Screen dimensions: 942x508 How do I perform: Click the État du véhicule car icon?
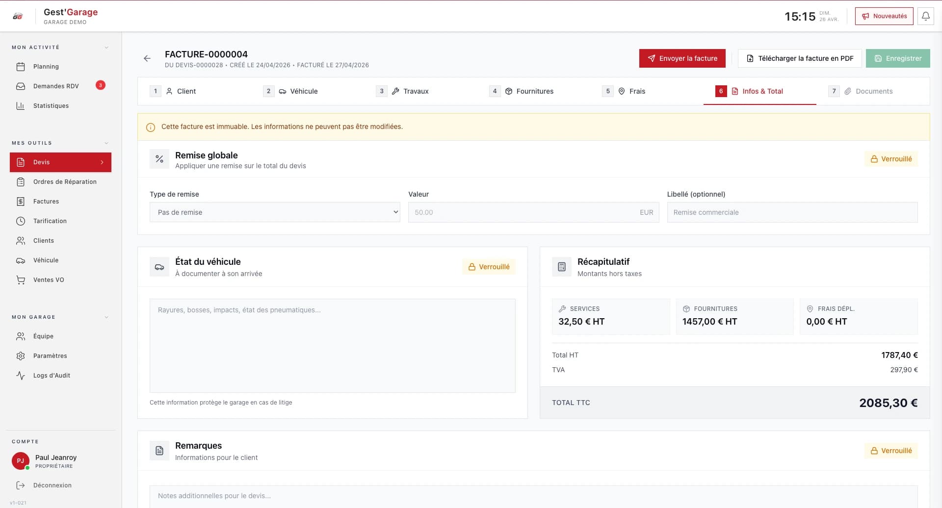(x=159, y=267)
